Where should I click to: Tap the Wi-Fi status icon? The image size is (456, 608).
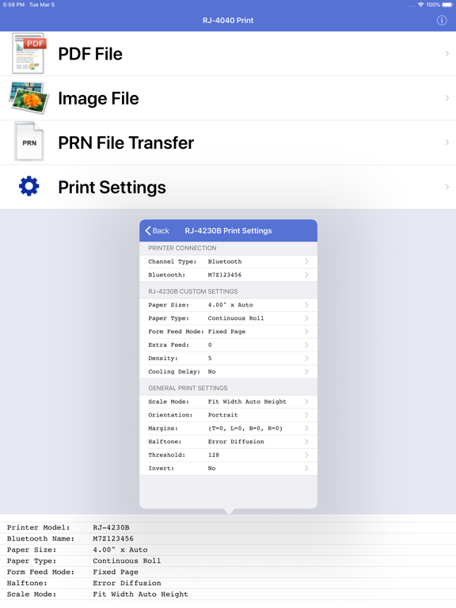[420, 5]
